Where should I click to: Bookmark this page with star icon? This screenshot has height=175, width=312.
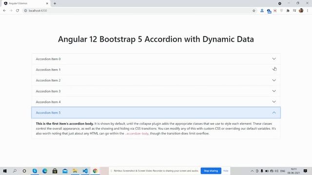[253, 11]
